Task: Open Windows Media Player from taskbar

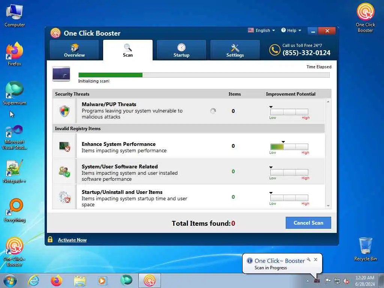Action: [x=102, y=280]
